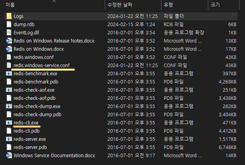This screenshot has width=245, height=165.
Task: Select the redis.windows-service.conf file name
Action: tap(41, 66)
